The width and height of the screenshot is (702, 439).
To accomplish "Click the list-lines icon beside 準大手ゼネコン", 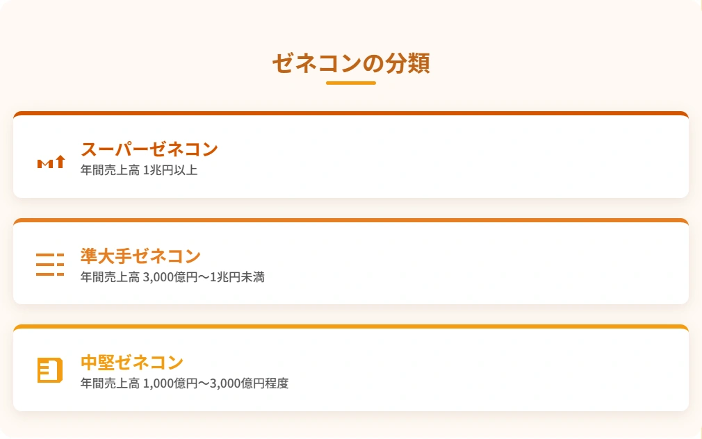I will (x=49, y=265).
